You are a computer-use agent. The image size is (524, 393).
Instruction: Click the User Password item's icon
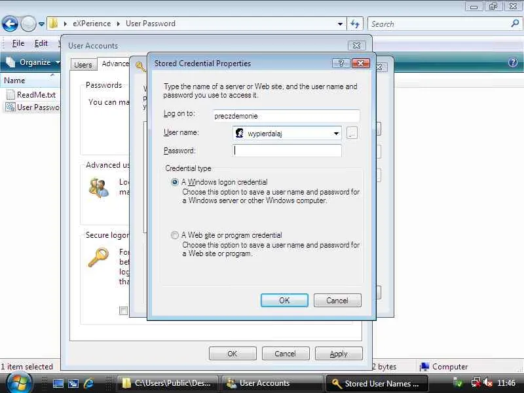(10, 107)
